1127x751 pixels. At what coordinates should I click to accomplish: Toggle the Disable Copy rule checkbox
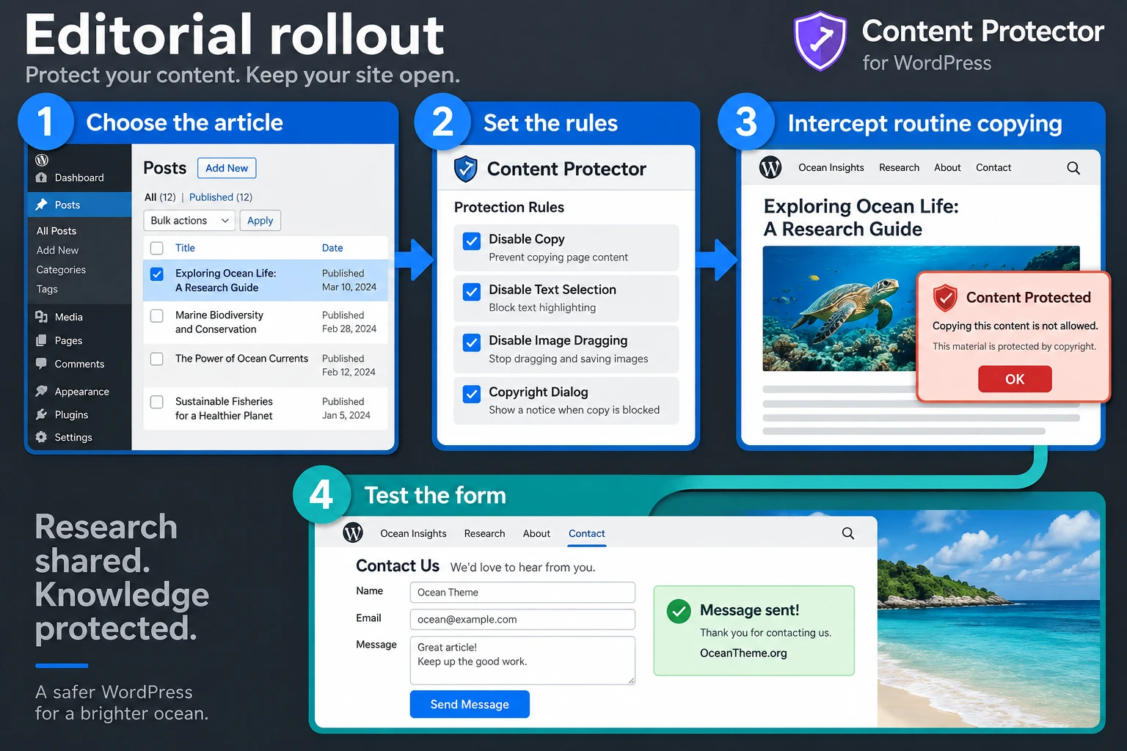472,241
